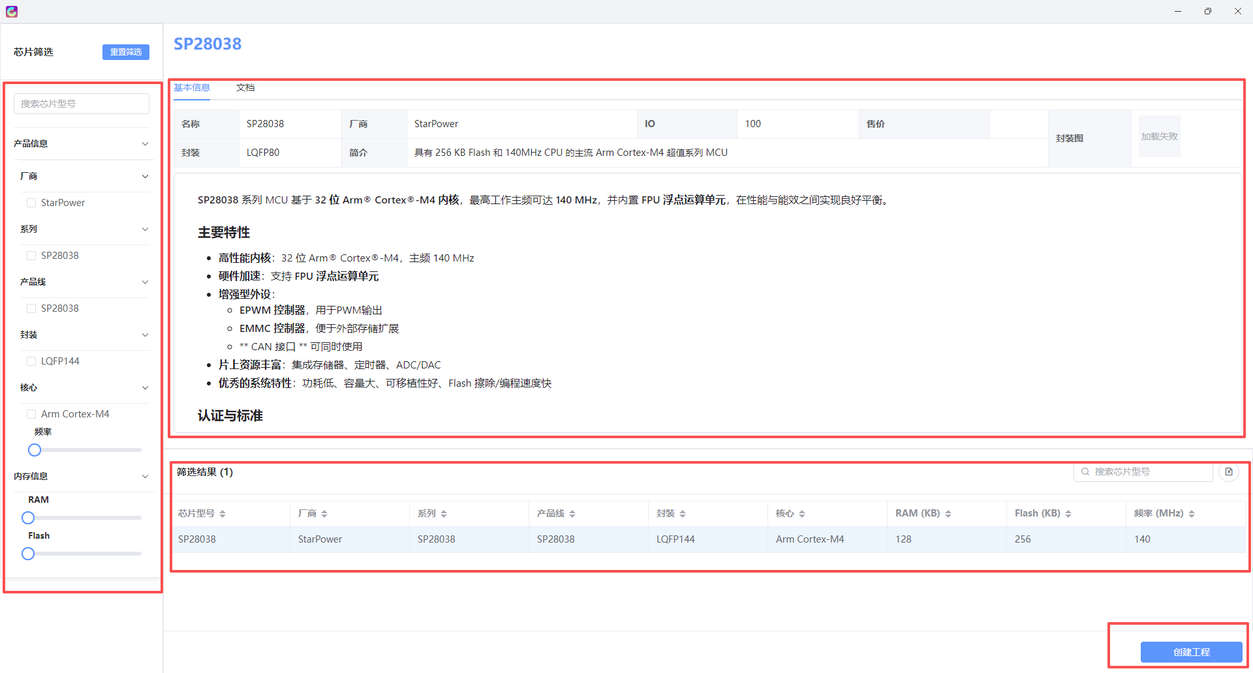
Task: Sort by 厂商 column arrows in results table
Action: [324, 514]
